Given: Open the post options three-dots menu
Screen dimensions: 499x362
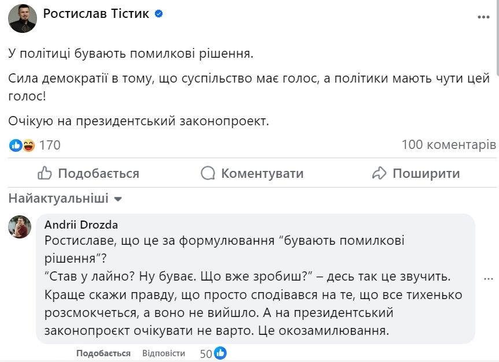Looking at the screenshot, I should [x=483, y=17].
